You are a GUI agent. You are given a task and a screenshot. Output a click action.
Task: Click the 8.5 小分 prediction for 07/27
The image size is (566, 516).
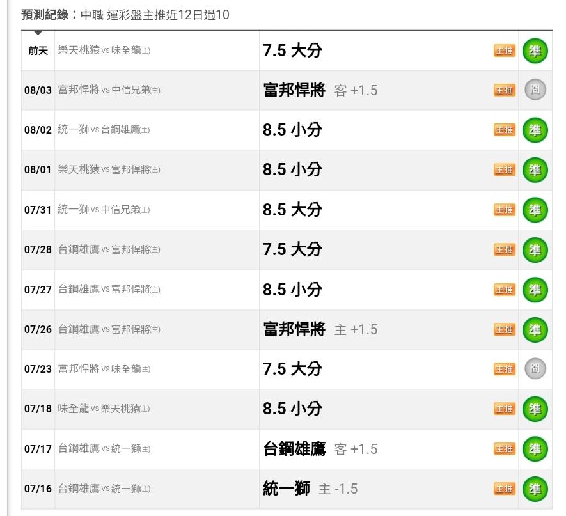click(292, 290)
